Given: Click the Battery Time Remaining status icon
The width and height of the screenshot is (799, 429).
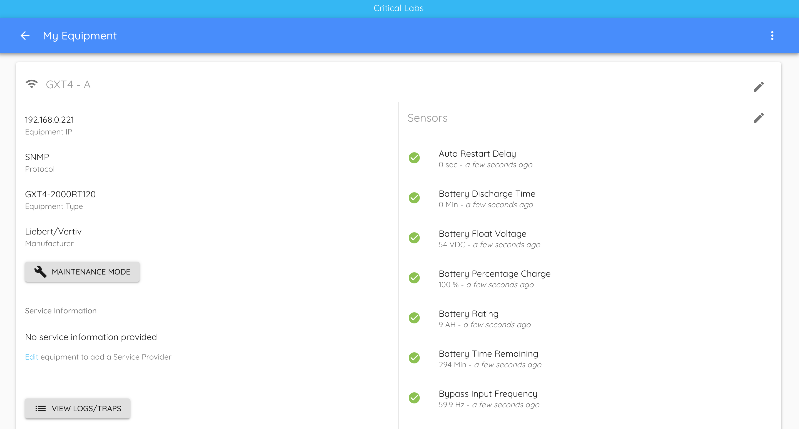Looking at the screenshot, I should pyautogui.click(x=414, y=358).
